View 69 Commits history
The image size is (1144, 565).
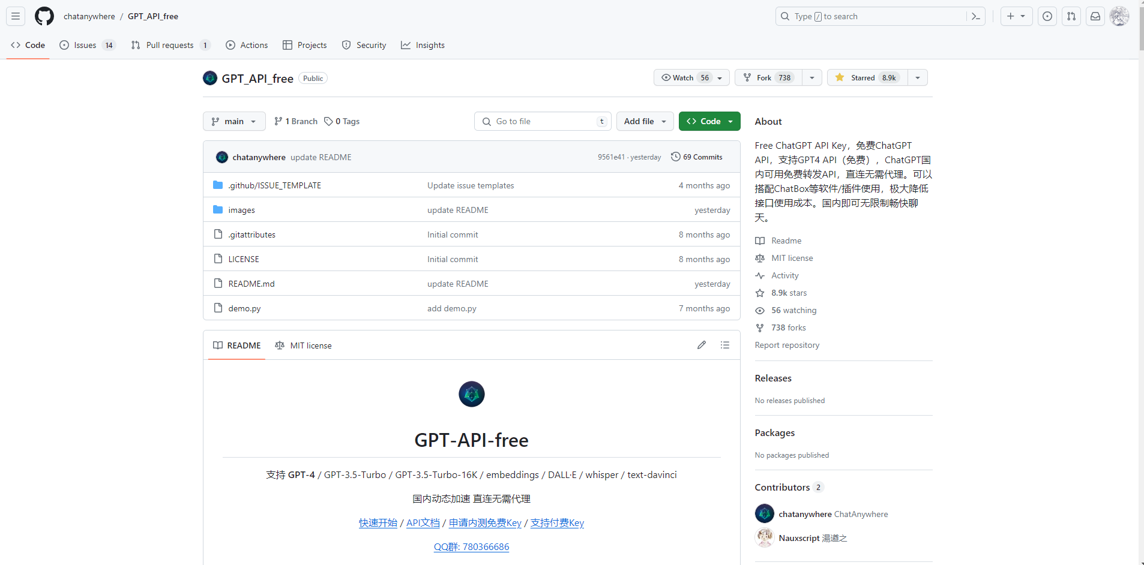[x=697, y=157]
